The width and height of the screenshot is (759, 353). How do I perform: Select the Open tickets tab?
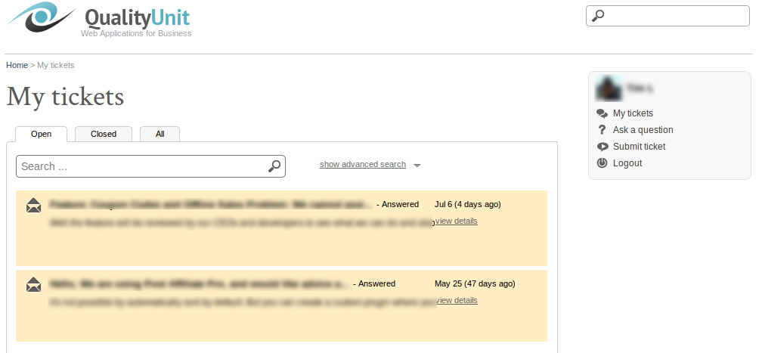pos(41,134)
